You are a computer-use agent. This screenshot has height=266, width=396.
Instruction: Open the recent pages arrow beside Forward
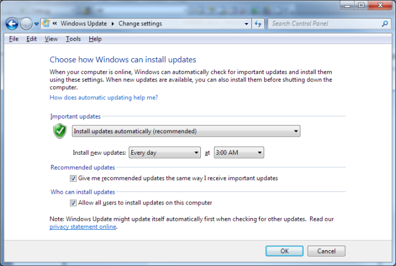pos(36,24)
